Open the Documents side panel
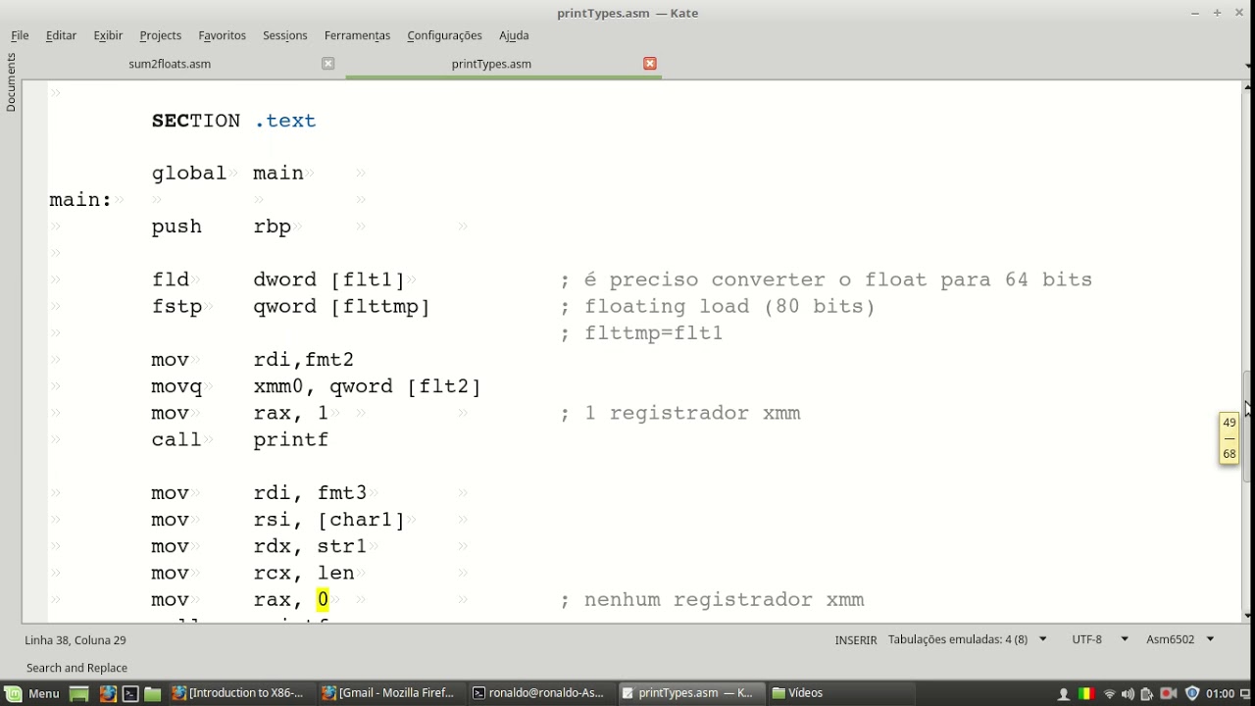Image resolution: width=1255 pixels, height=706 pixels. click(11, 82)
